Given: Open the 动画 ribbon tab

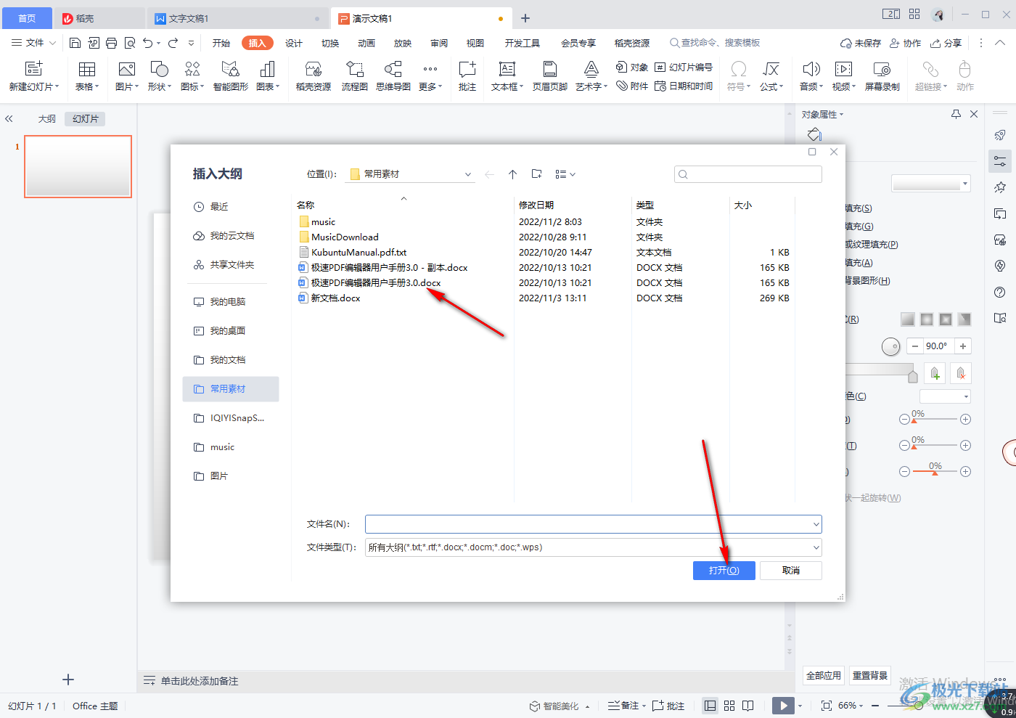Looking at the screenshot, I should pos(366,43).
